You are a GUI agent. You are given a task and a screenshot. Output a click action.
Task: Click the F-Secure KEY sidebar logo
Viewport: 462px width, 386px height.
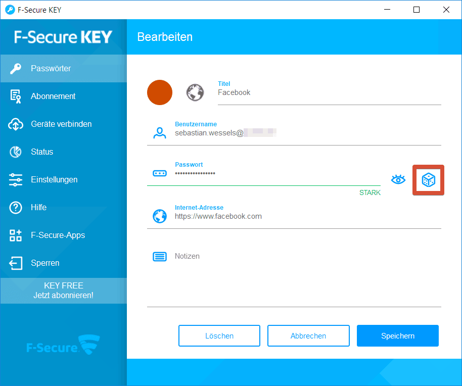point(63,37)
